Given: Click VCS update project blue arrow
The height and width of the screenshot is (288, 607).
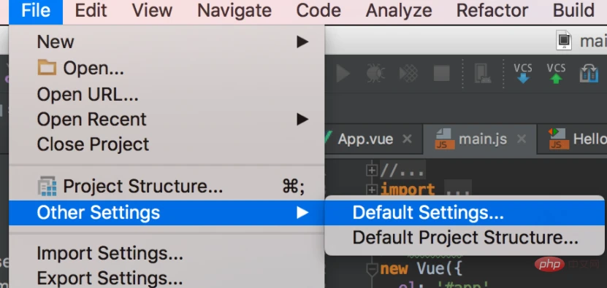Looking at the screenshot, I should (x=522, y=74).
